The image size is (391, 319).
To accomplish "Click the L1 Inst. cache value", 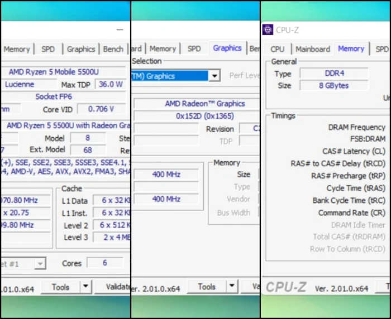I will tap(112, 212).
